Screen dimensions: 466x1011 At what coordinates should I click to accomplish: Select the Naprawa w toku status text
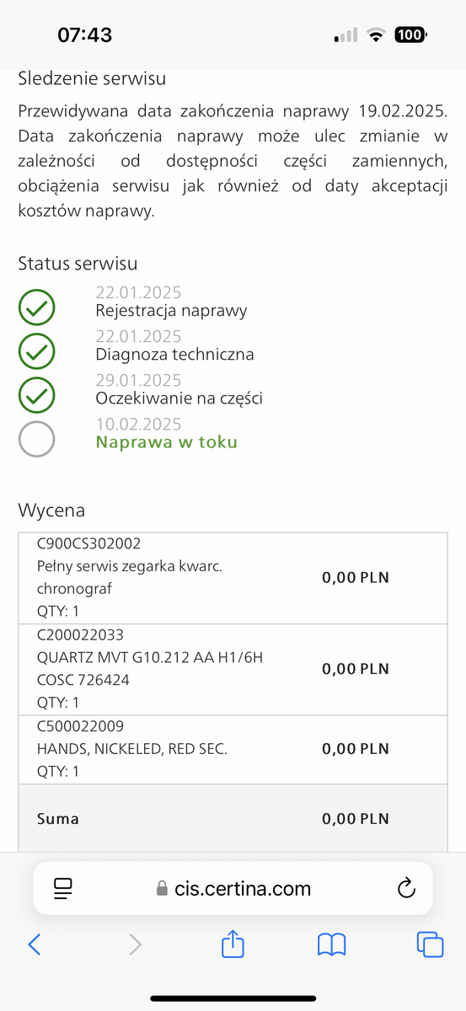[x=167, y=442]
